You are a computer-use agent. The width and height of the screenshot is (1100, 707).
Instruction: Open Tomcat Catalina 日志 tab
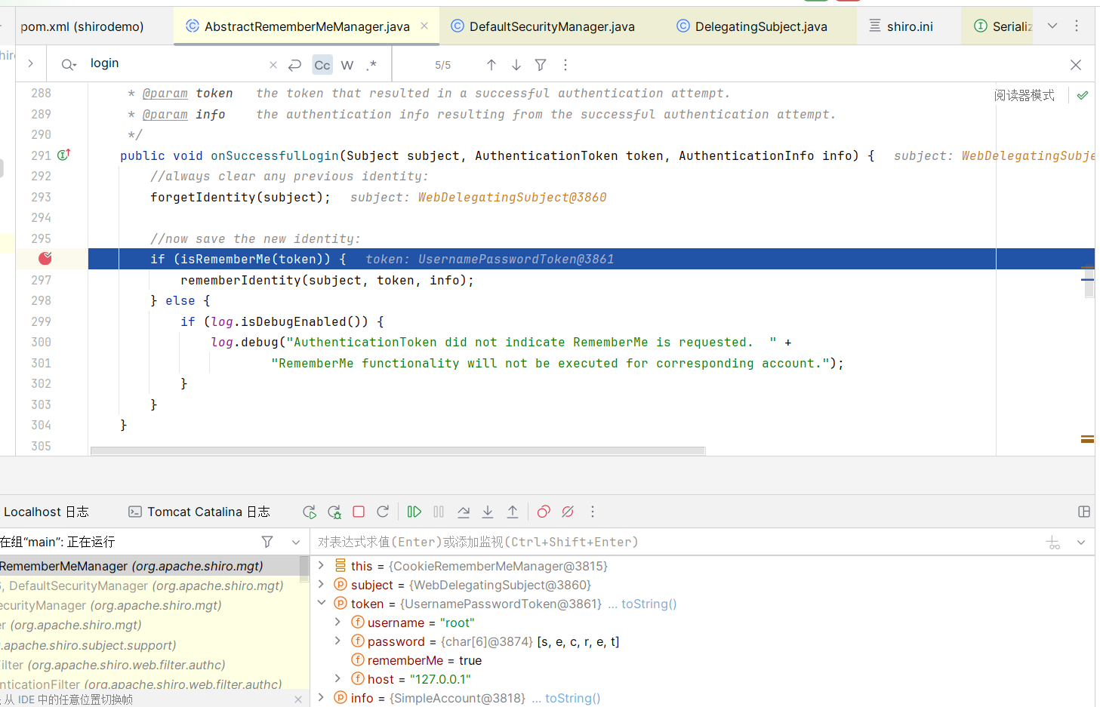pos(199,512)
